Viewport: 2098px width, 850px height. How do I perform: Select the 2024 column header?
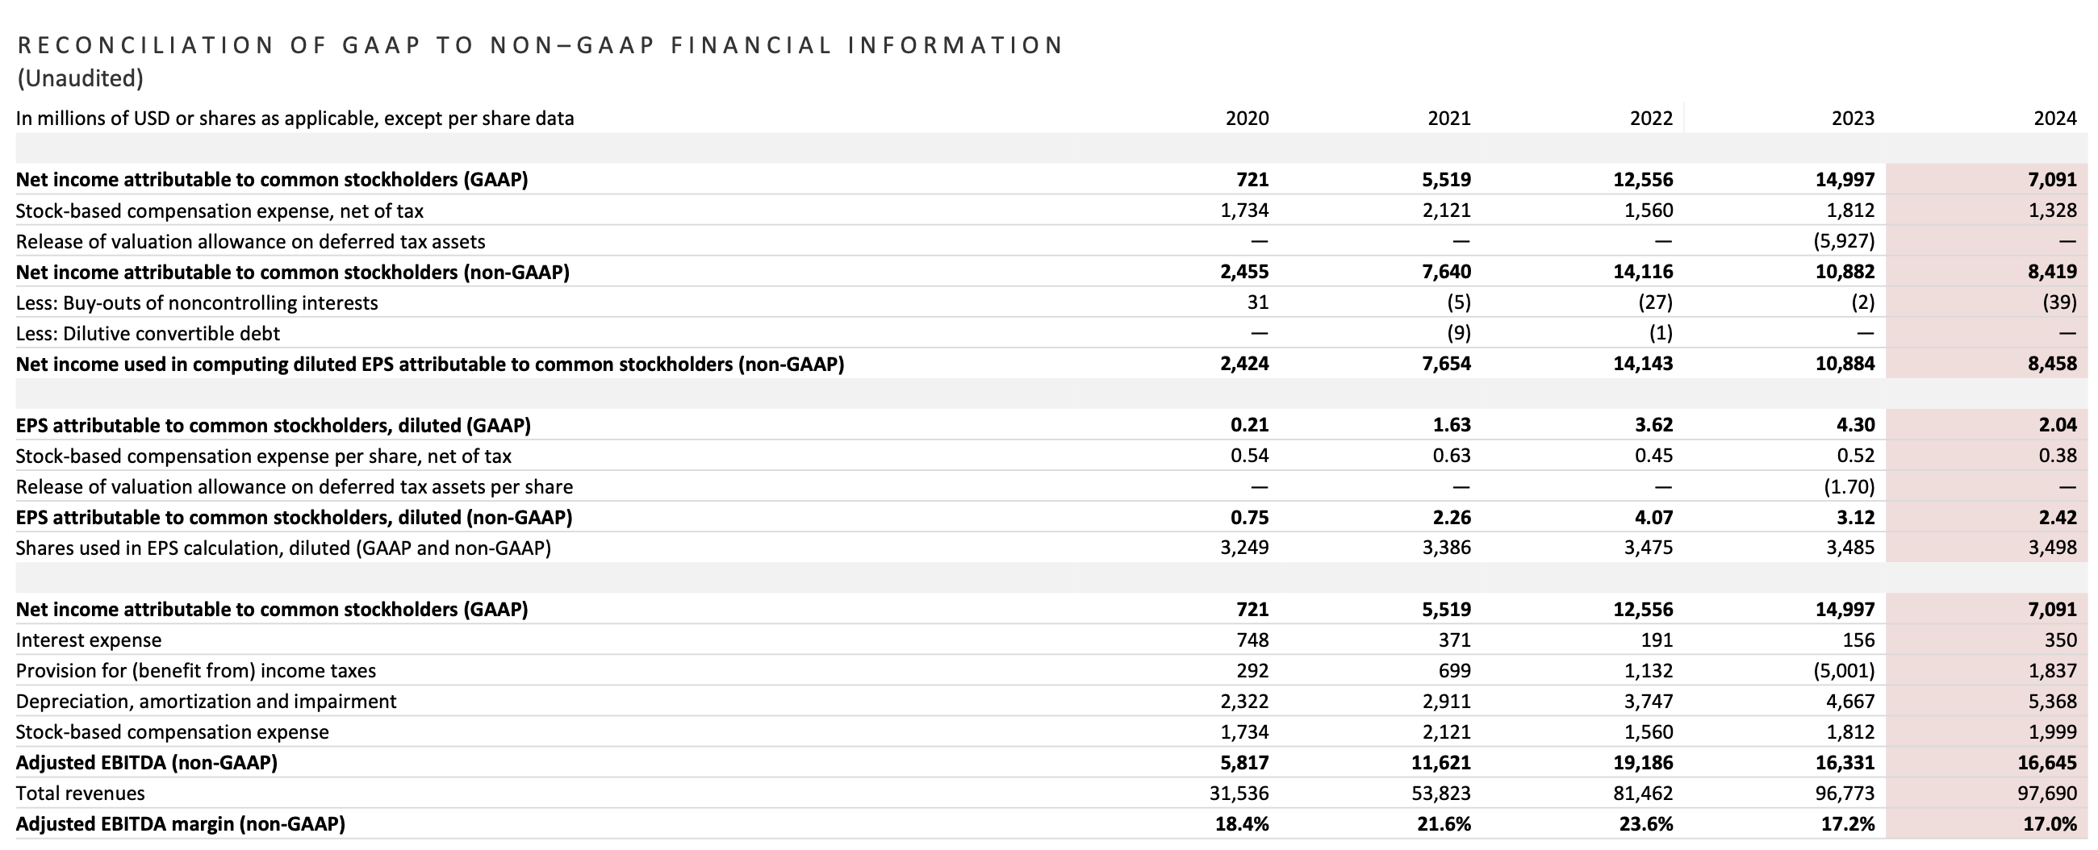coord(2055,119)
